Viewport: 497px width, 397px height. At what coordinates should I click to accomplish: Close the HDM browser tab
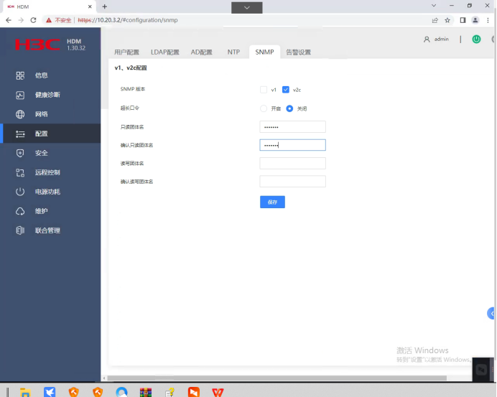[90, 6]
